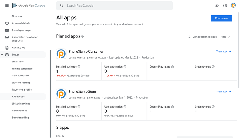Click the Associated developer accounts icon
Image resolution: width=240 pixels, height=138 pixels.
[7, 37]
